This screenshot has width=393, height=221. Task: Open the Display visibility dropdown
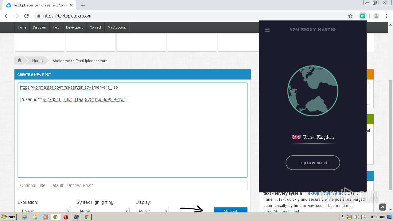[152, 210]
